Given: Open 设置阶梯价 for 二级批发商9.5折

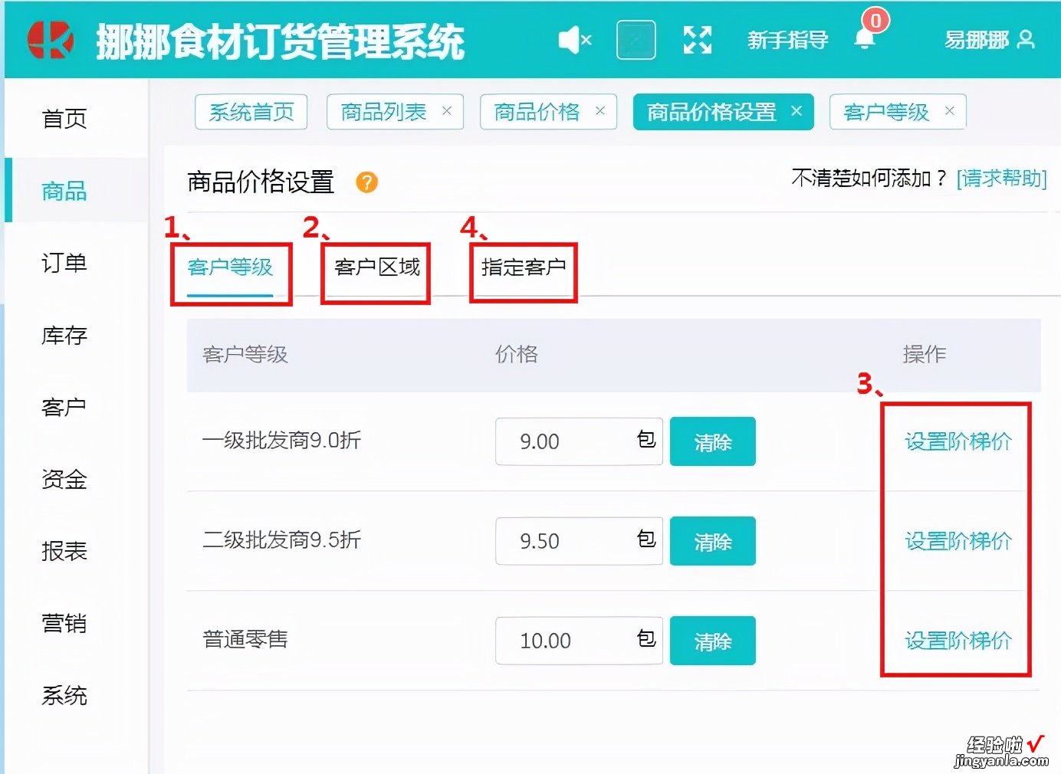Looking at the screenshot, I should (958, 541).
